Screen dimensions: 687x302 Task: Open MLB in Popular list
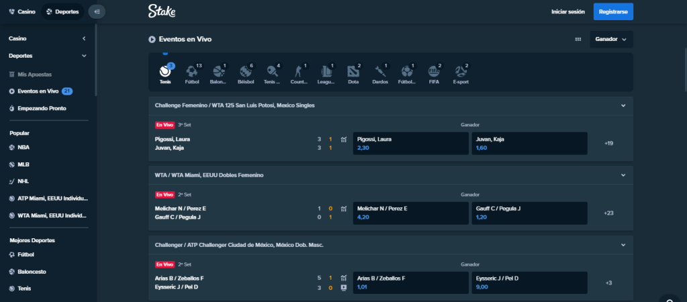coord(19,164)
